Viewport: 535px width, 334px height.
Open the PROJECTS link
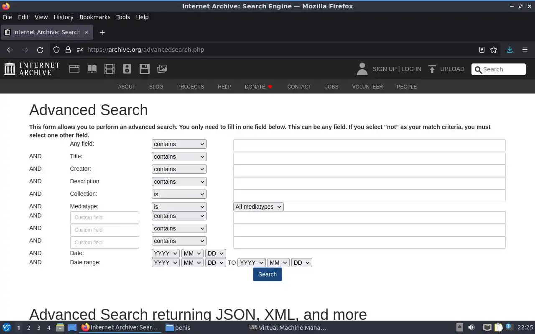pyautogui.click(x=191, y=87)
